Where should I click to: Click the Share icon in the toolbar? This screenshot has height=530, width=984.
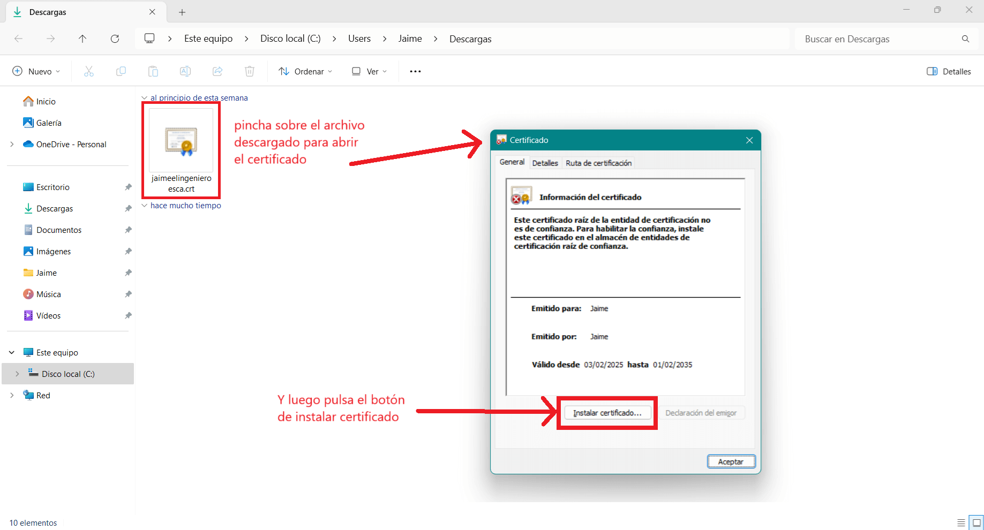pyautogui.click(x=217, y=71)
